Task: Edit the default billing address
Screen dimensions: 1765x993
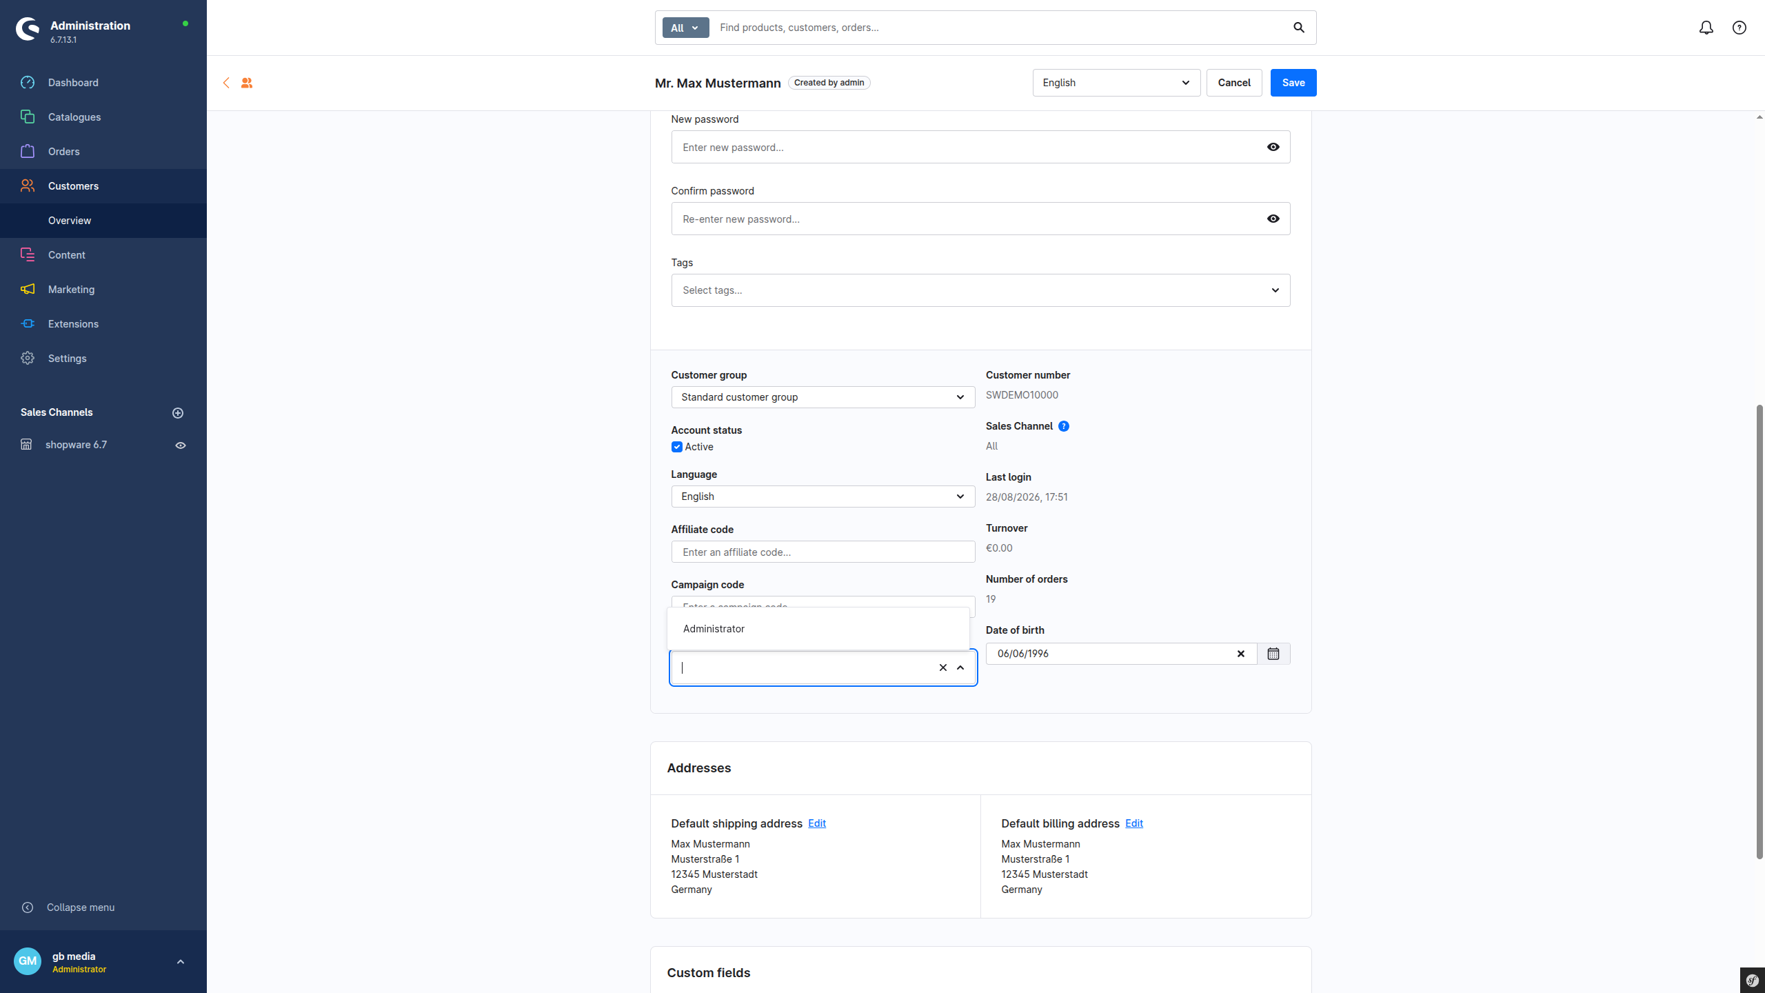Action: (x=1134, y=823)
